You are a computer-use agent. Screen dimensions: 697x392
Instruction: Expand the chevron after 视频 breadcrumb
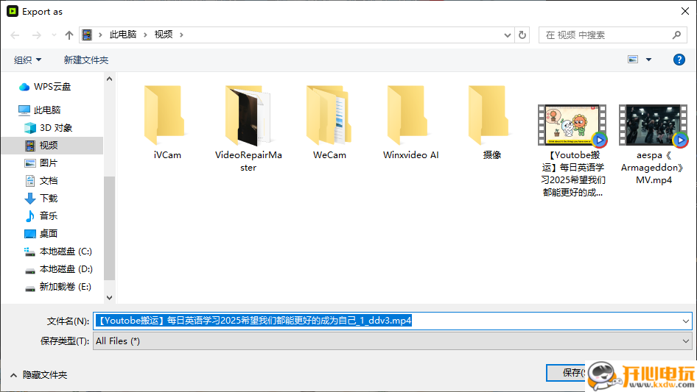181,35
